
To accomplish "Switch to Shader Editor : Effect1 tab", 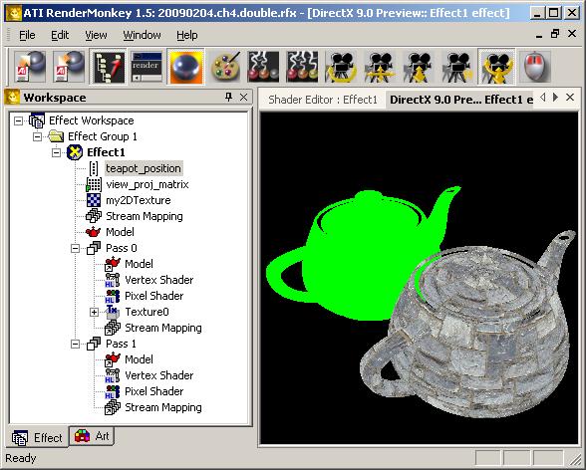I will coord(323,100).
